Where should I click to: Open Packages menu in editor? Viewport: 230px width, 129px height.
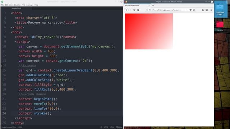(30, 5)
